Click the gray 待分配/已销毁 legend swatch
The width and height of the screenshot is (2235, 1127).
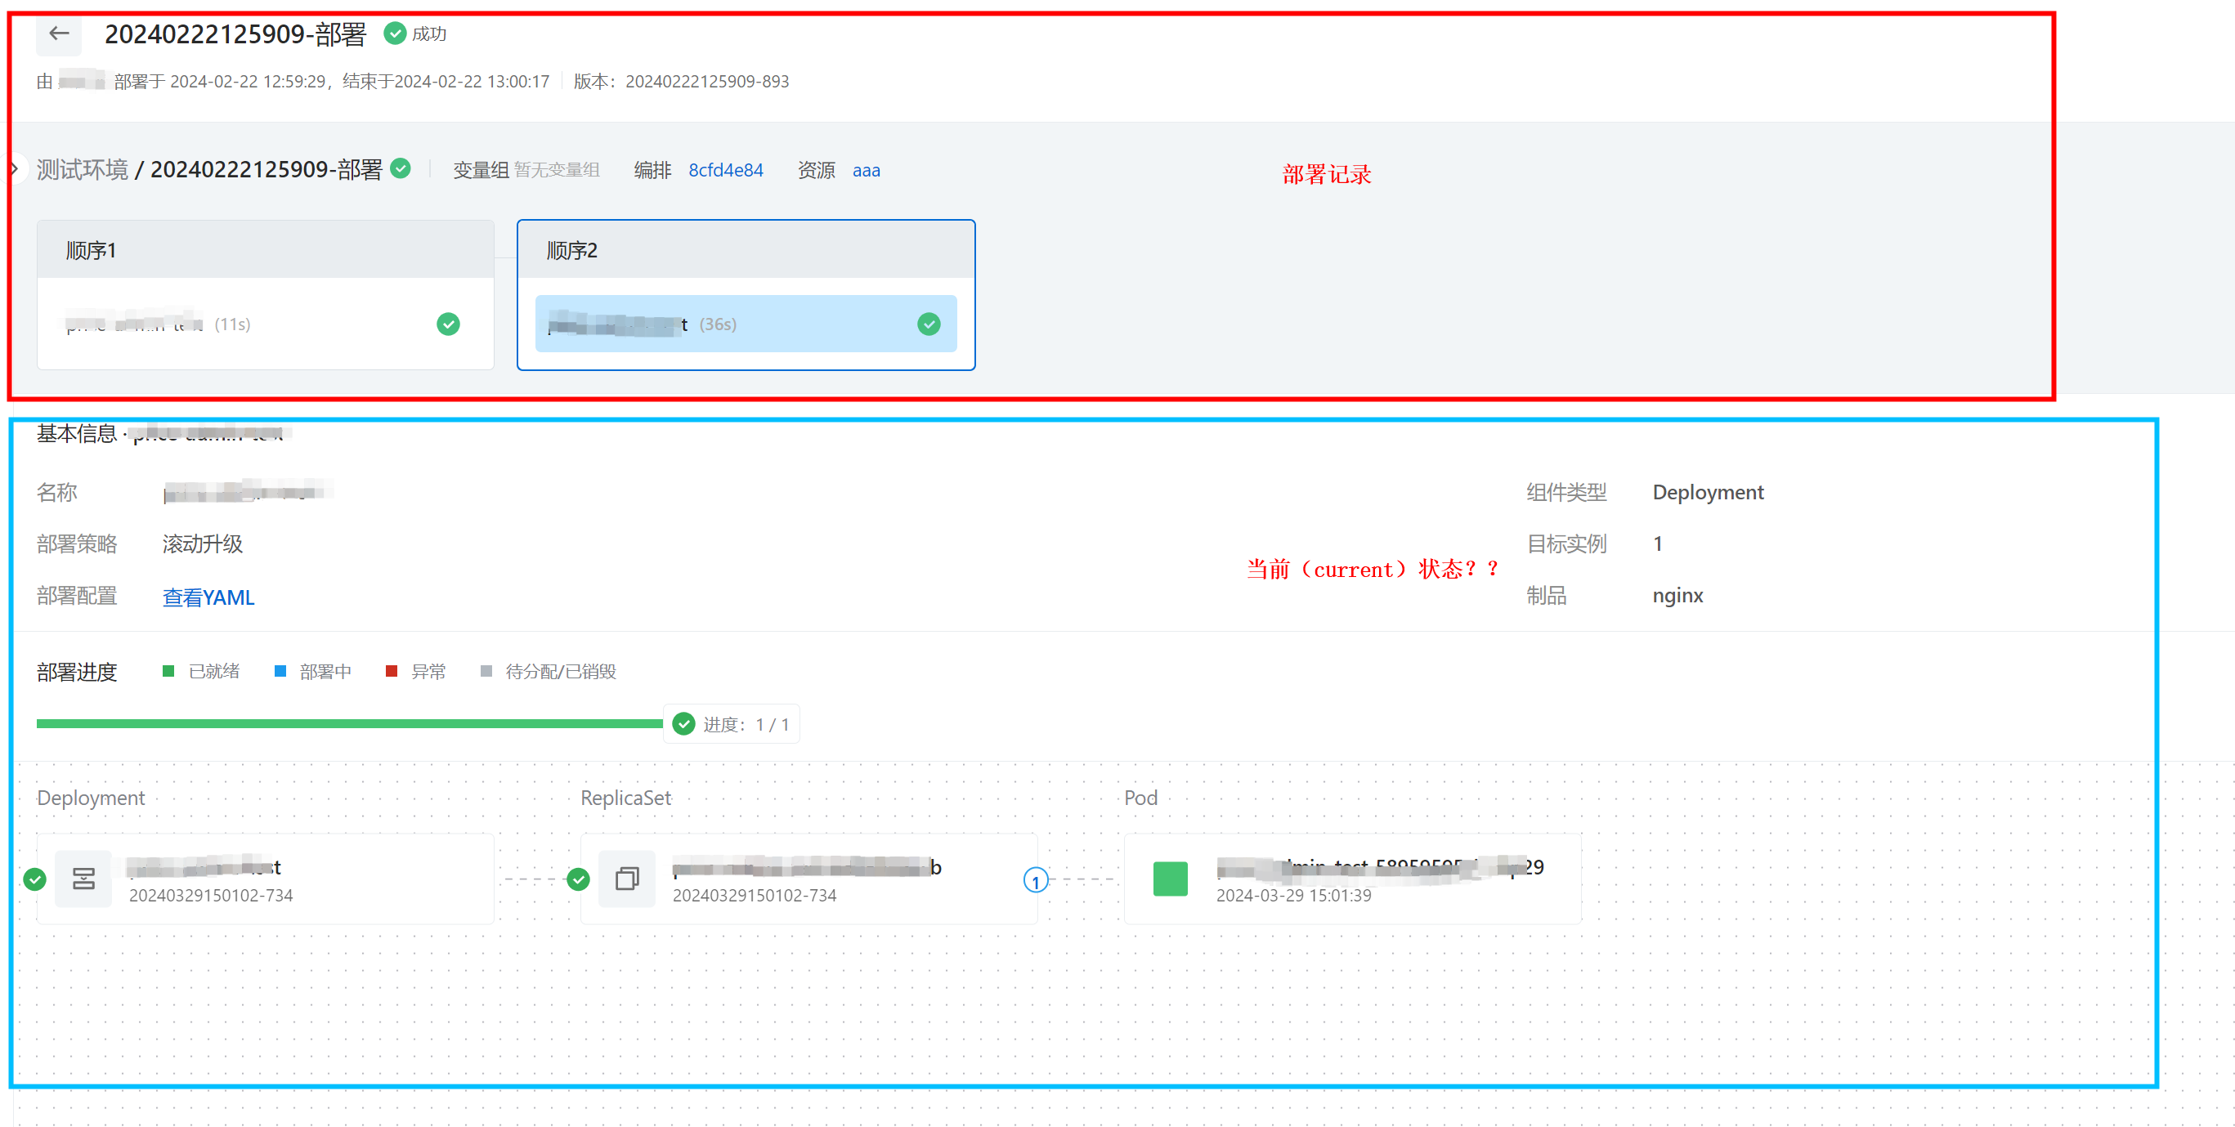(486, 672)
